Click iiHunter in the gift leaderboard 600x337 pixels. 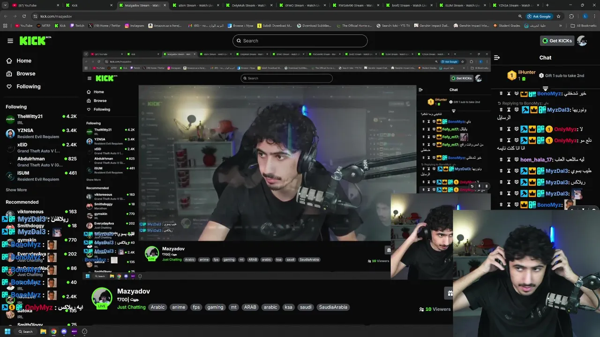(527, 73)
